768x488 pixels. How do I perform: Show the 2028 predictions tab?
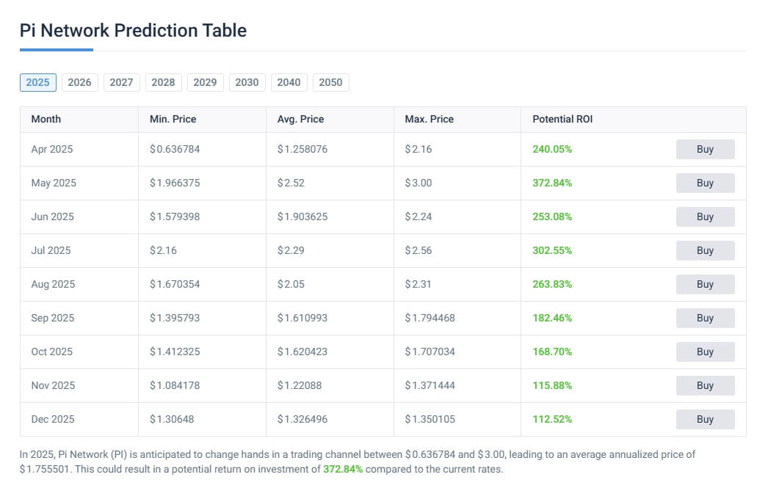point(163,82)
